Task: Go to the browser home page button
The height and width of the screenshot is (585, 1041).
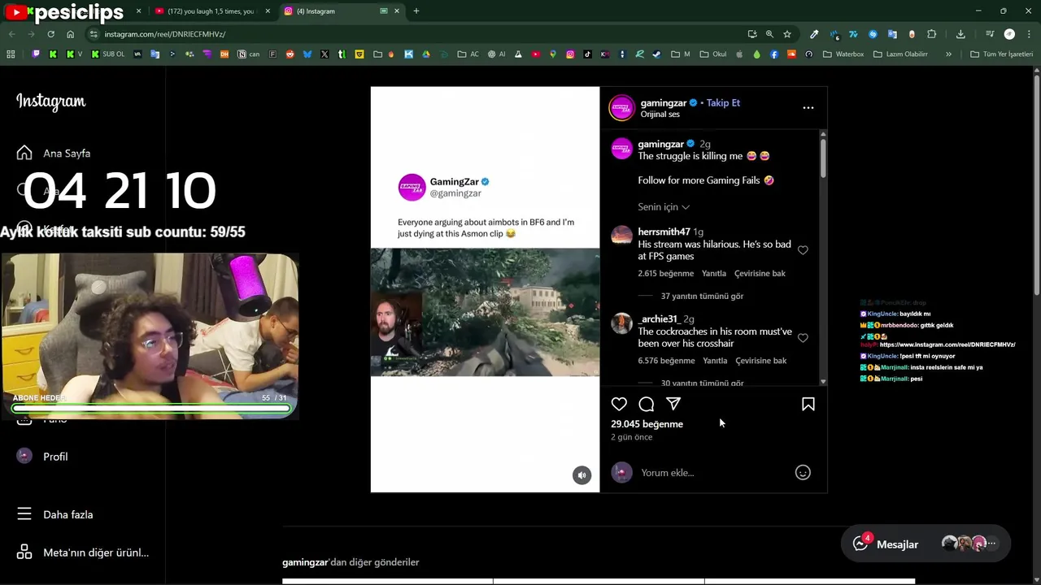Action: coord(71,34)
